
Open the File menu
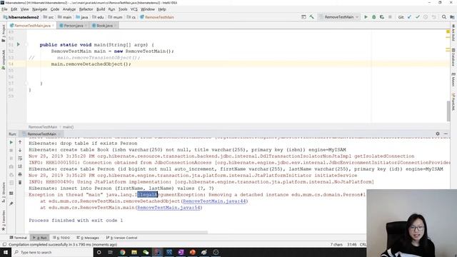point(4,9)
